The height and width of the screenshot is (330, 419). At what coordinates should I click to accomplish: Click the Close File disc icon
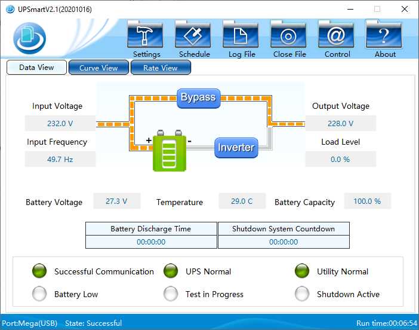coord(288,35)
